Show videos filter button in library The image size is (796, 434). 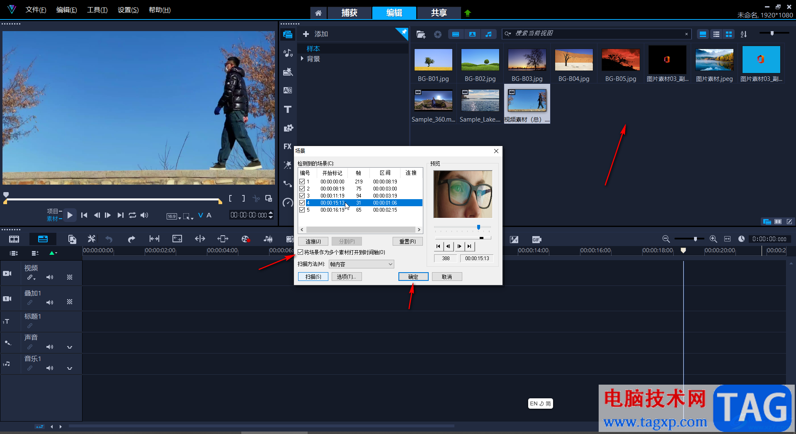(456, 34)
